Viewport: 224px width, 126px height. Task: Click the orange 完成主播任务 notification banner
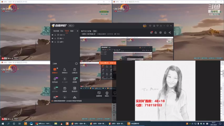[x=108, y=63]
